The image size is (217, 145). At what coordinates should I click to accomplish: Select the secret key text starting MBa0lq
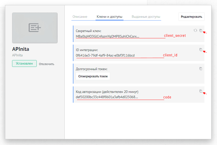pyautogui.click(x=107, y=36)
